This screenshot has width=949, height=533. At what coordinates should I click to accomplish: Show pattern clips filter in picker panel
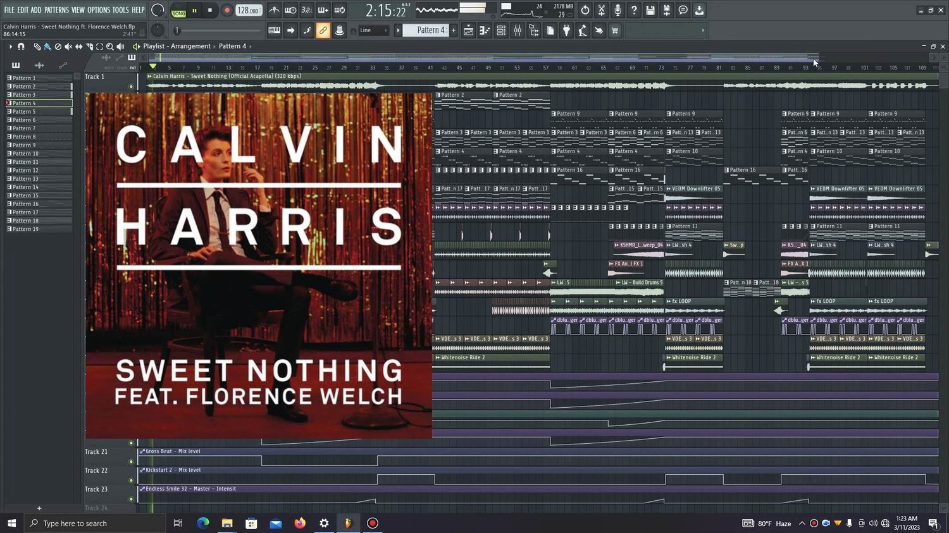(x=16, y=65)
